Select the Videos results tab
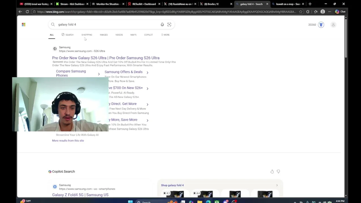The height and width of the screenshot is (203, 361). (x=119, y=35)
